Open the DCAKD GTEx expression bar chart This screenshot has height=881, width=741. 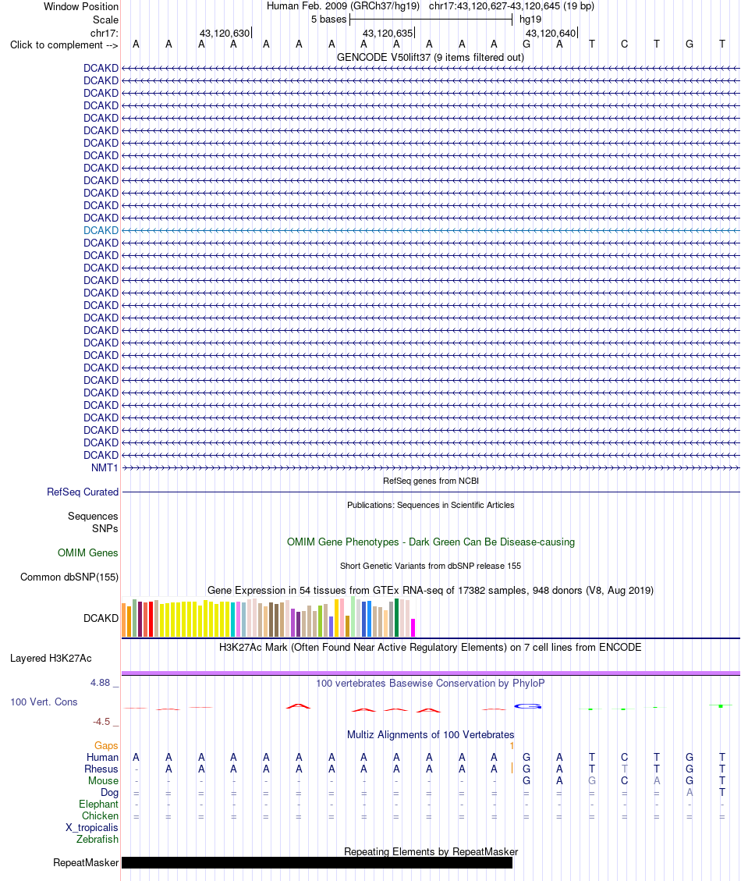tap(268, 617)
